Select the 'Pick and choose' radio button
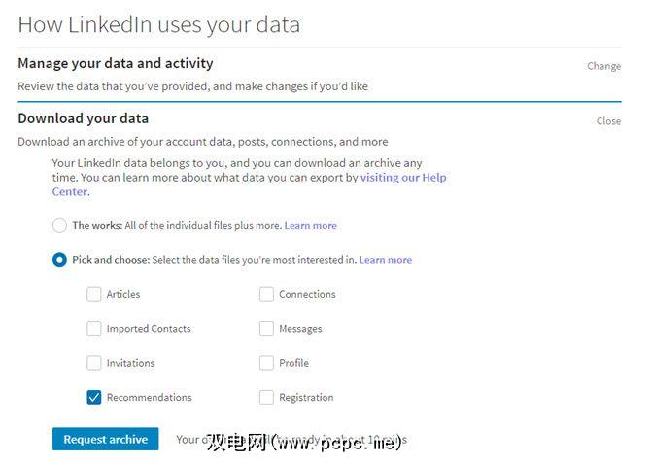This screenshot has height=465, width=651. [x=60, y=260]
